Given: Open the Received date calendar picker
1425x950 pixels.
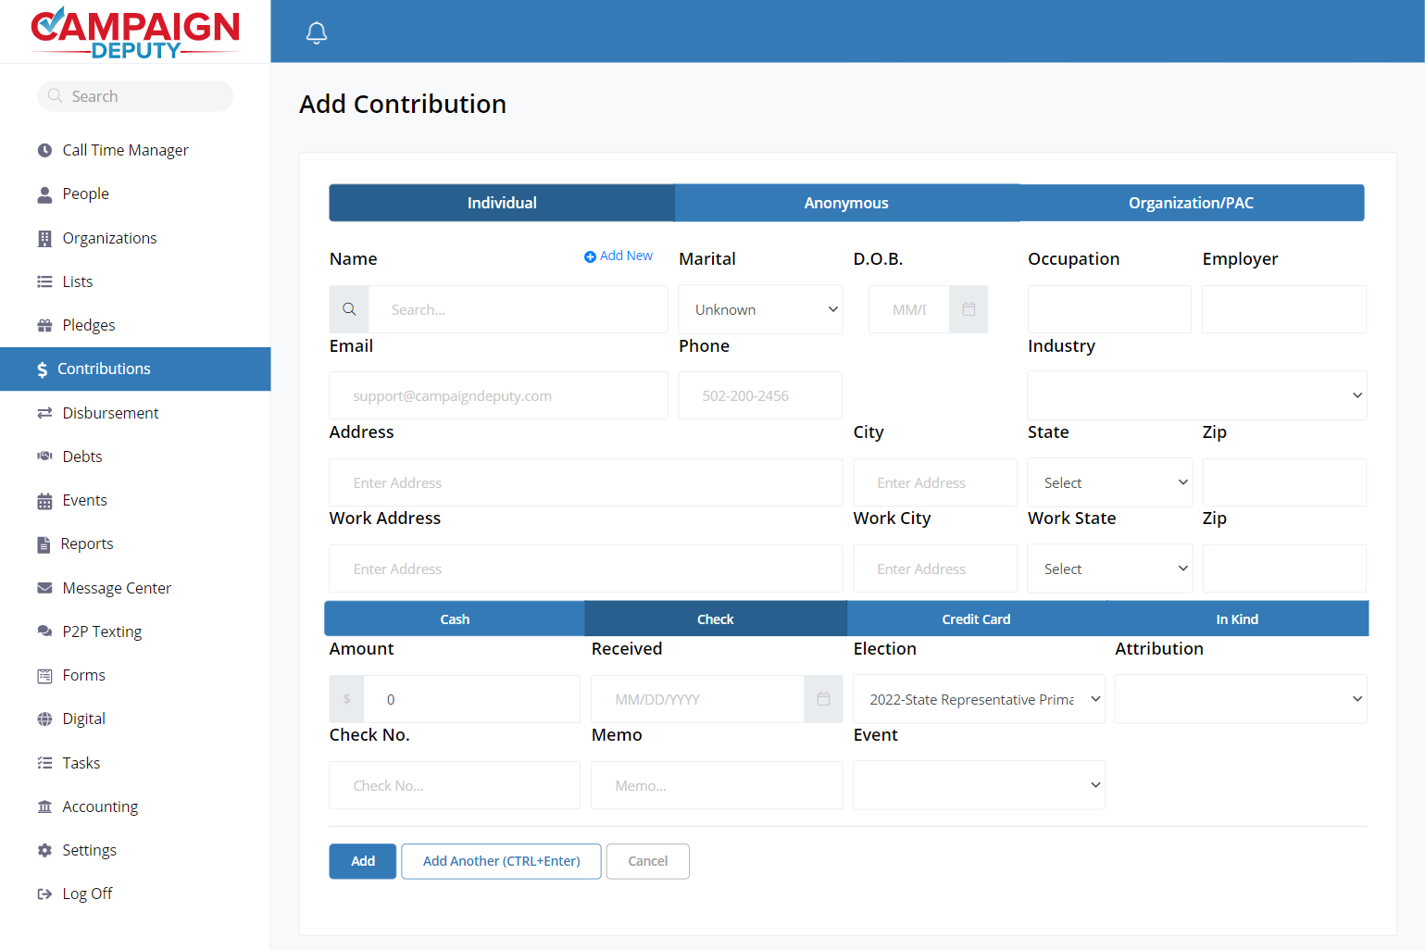Looking at the screenshot, I should click(823, 699).
